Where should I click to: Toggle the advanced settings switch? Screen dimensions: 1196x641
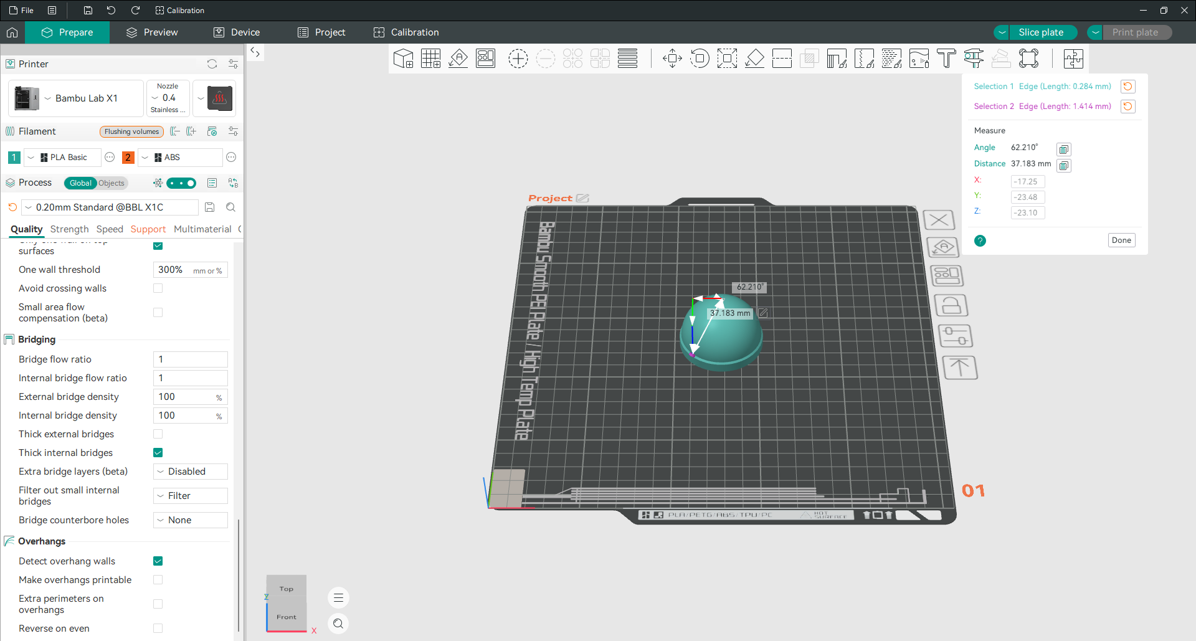(181, 183)
